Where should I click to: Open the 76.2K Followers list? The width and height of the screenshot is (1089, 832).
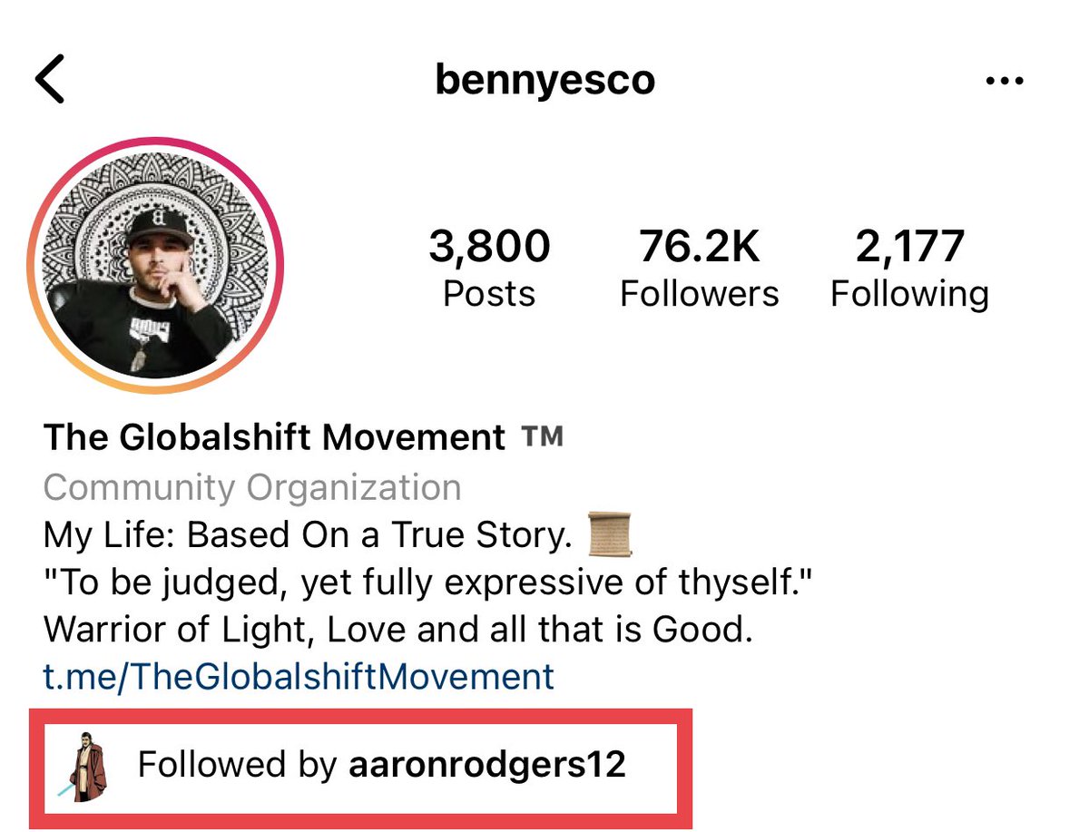tap(699, 269)
